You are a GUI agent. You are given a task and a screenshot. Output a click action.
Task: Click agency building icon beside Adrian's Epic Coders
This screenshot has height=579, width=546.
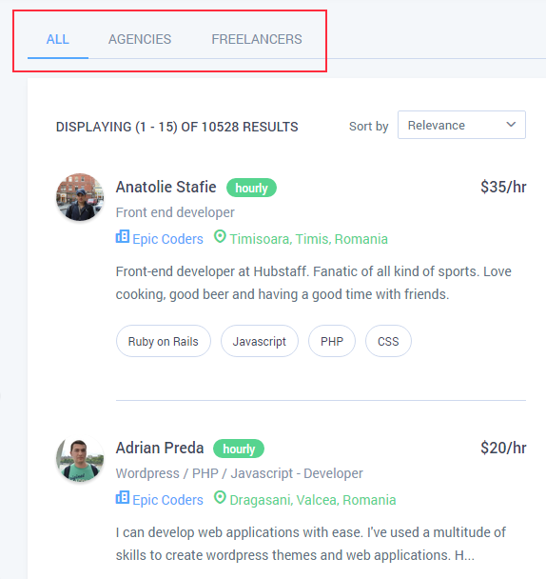pos(123,497)
